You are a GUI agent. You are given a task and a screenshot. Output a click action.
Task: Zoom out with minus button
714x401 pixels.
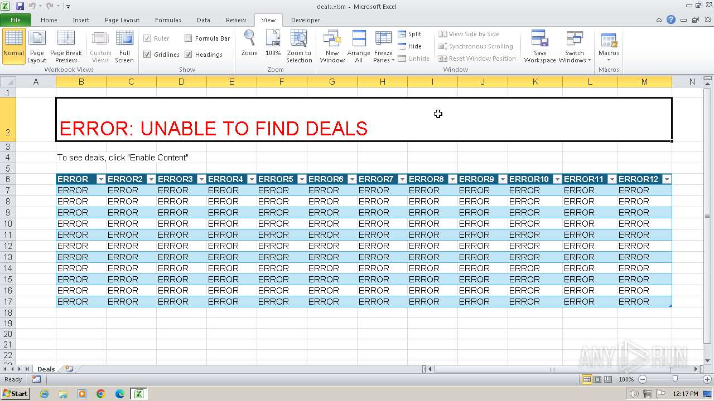pyautogui.click(x=643, y=379)
